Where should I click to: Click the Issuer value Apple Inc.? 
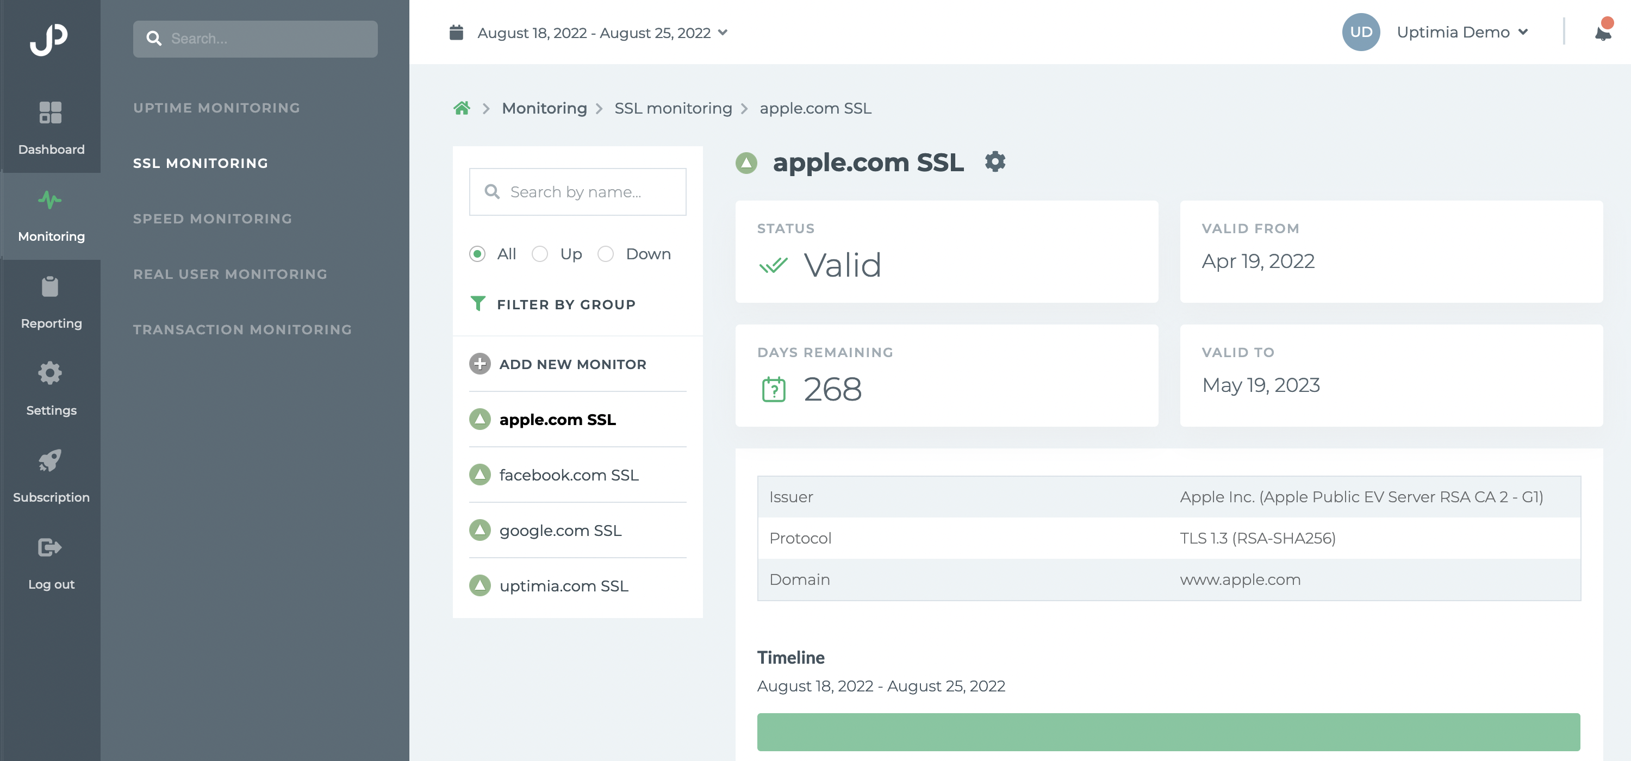(1361, 497)
